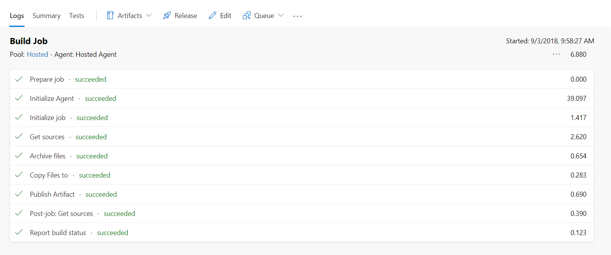Open the Post-job: Get sources step
611x255 pixels.
tap(302, 213)
